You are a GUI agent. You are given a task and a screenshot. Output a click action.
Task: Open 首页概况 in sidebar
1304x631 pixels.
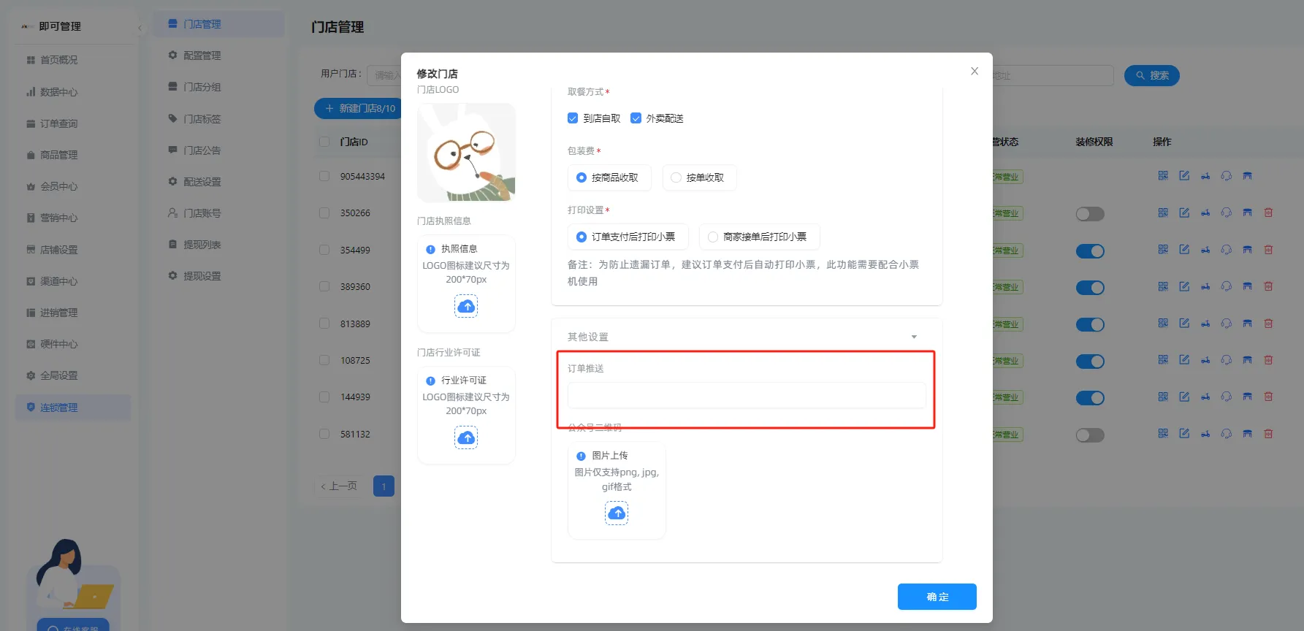pyautogui.click(x=58, y=60)
